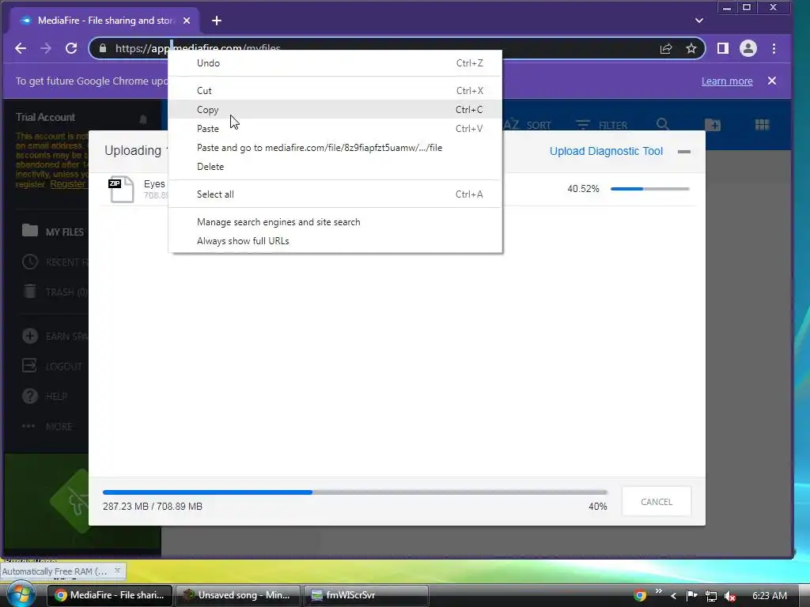Open the tab search chevron
Image resolution: width=810 pixels, height=607 pixels.
(x=699, y=21)
